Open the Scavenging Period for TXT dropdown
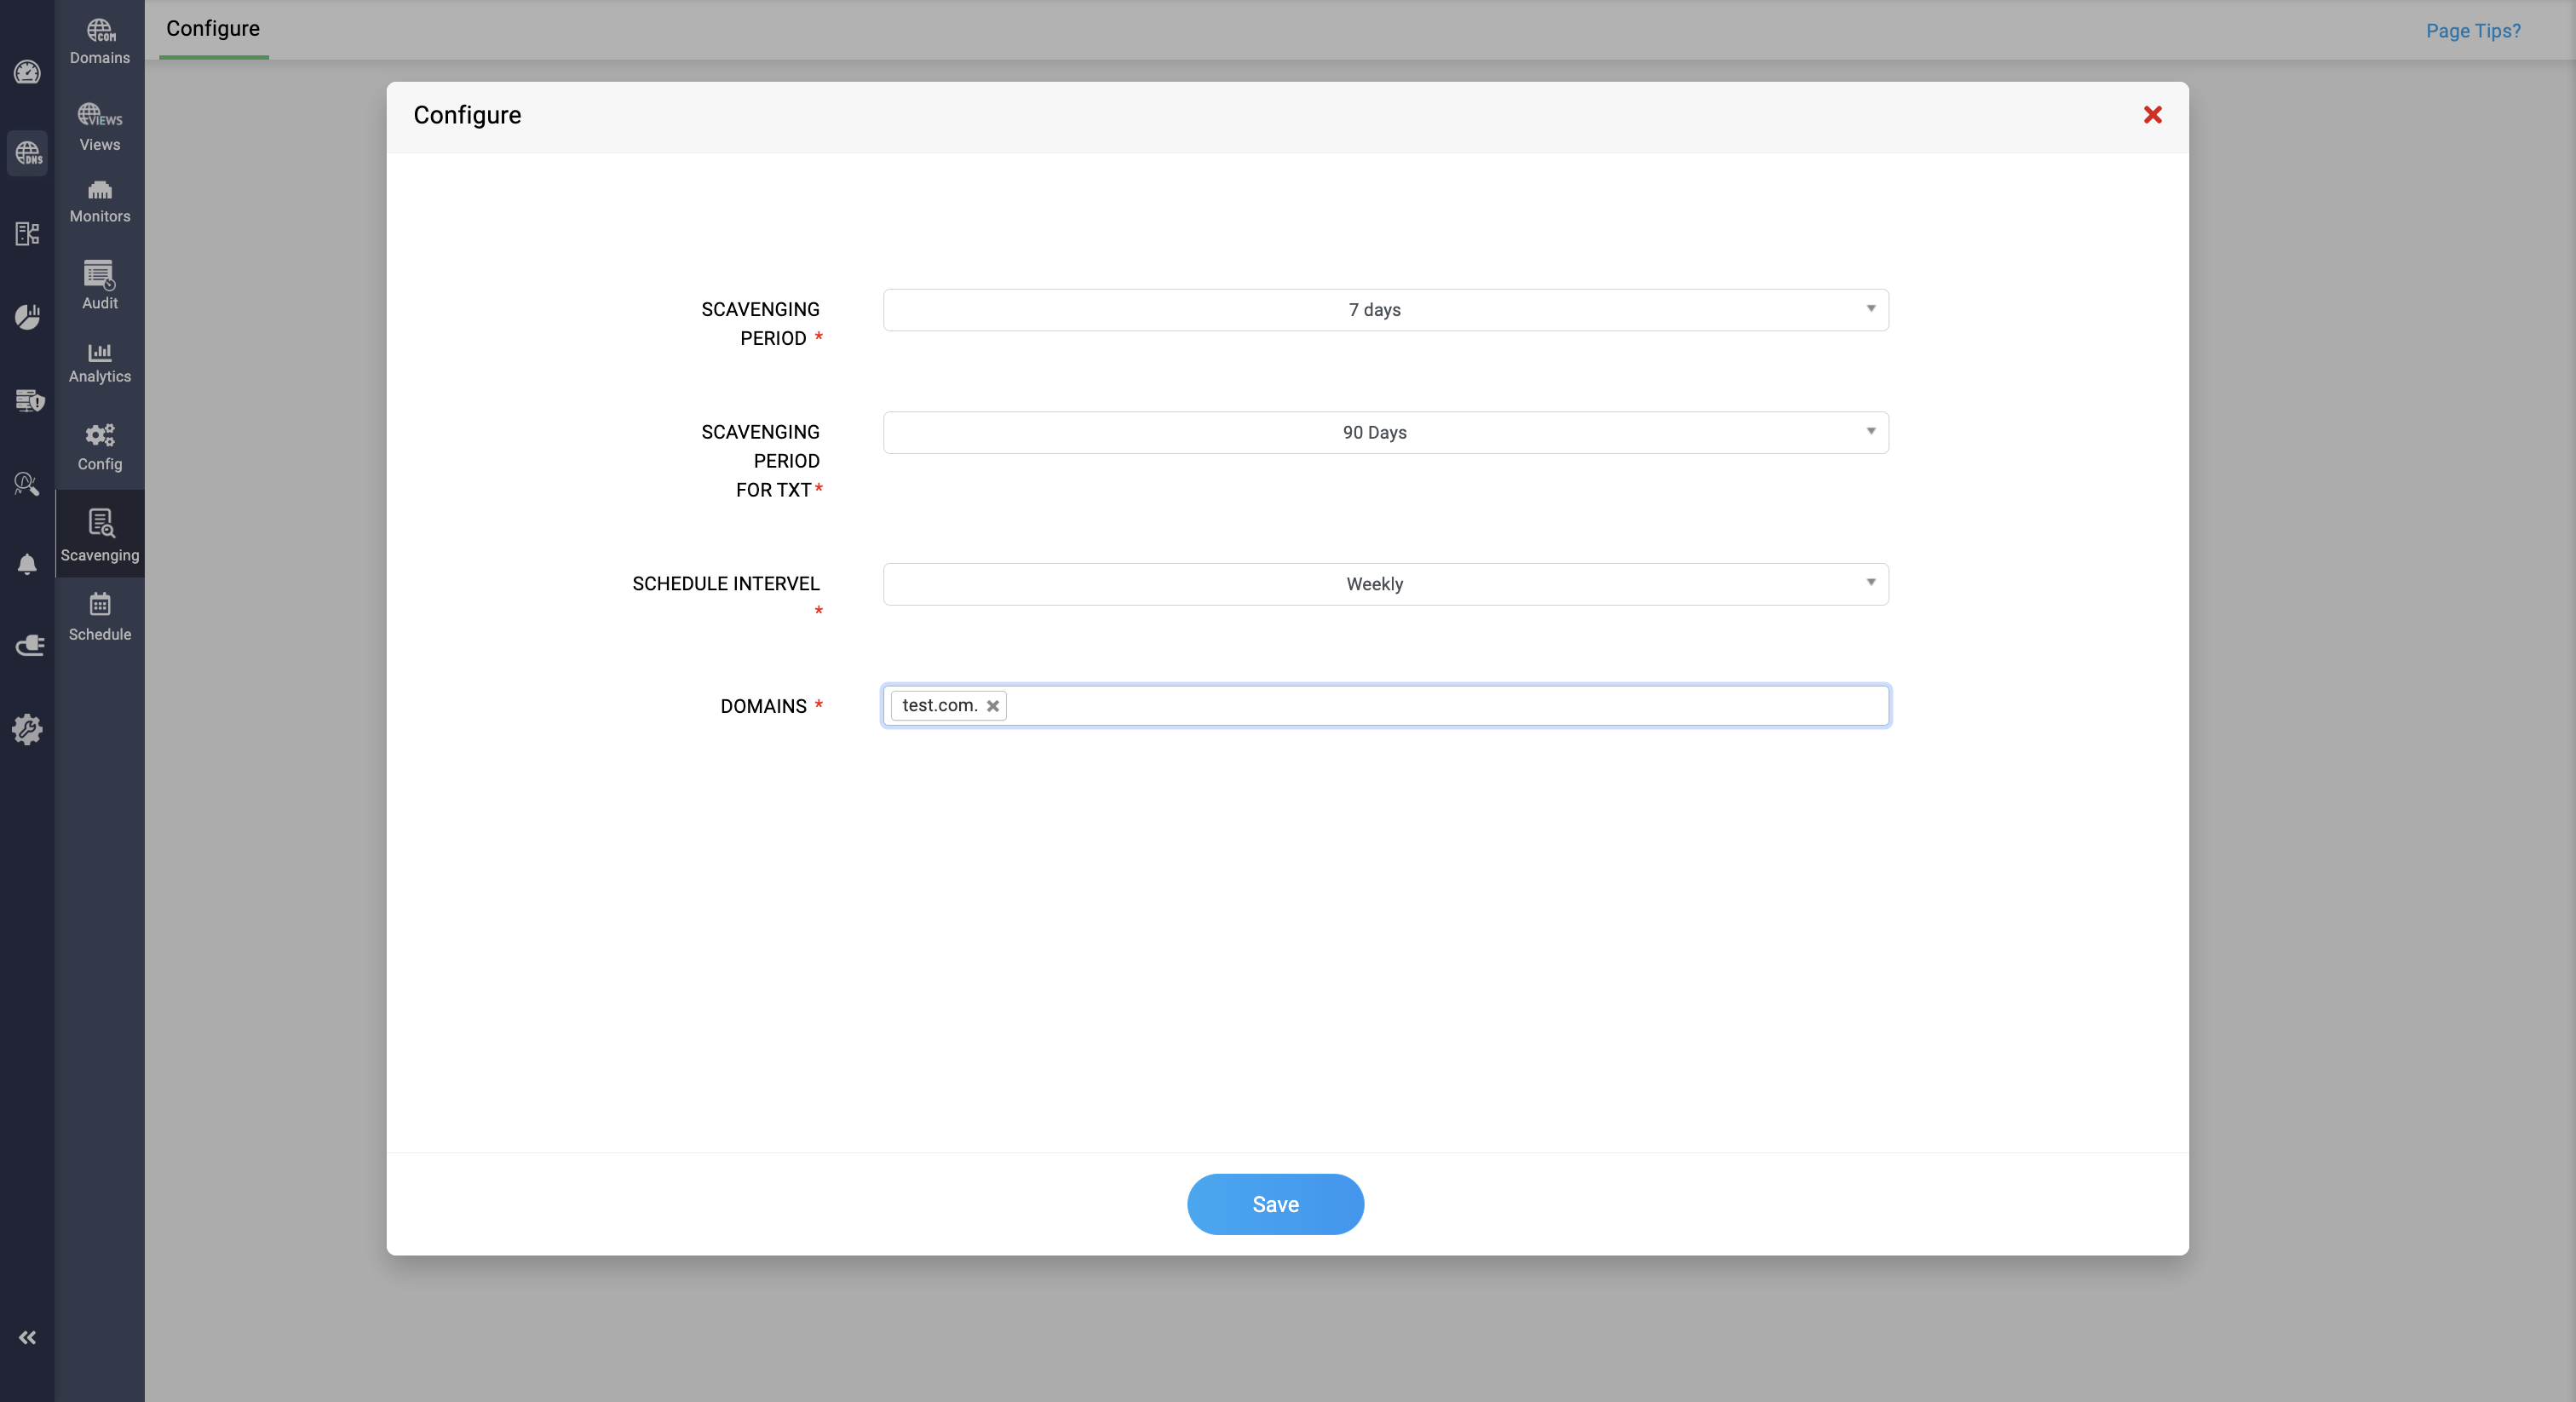This screenshot has height=1402, width=2576. tap(1385, 432)
